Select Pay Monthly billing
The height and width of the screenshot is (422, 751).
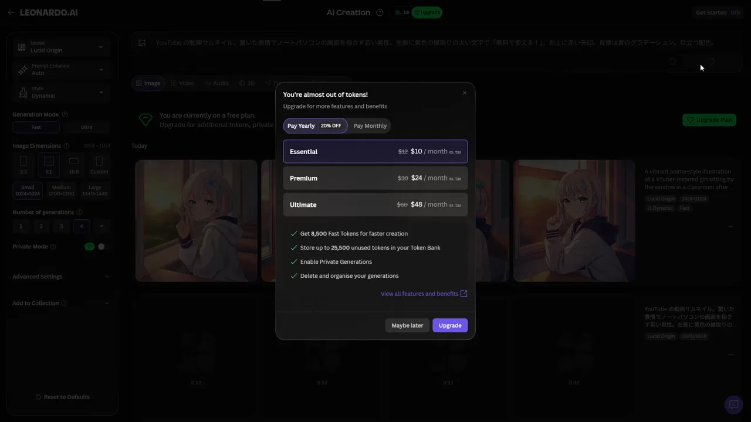coord(370,126)
